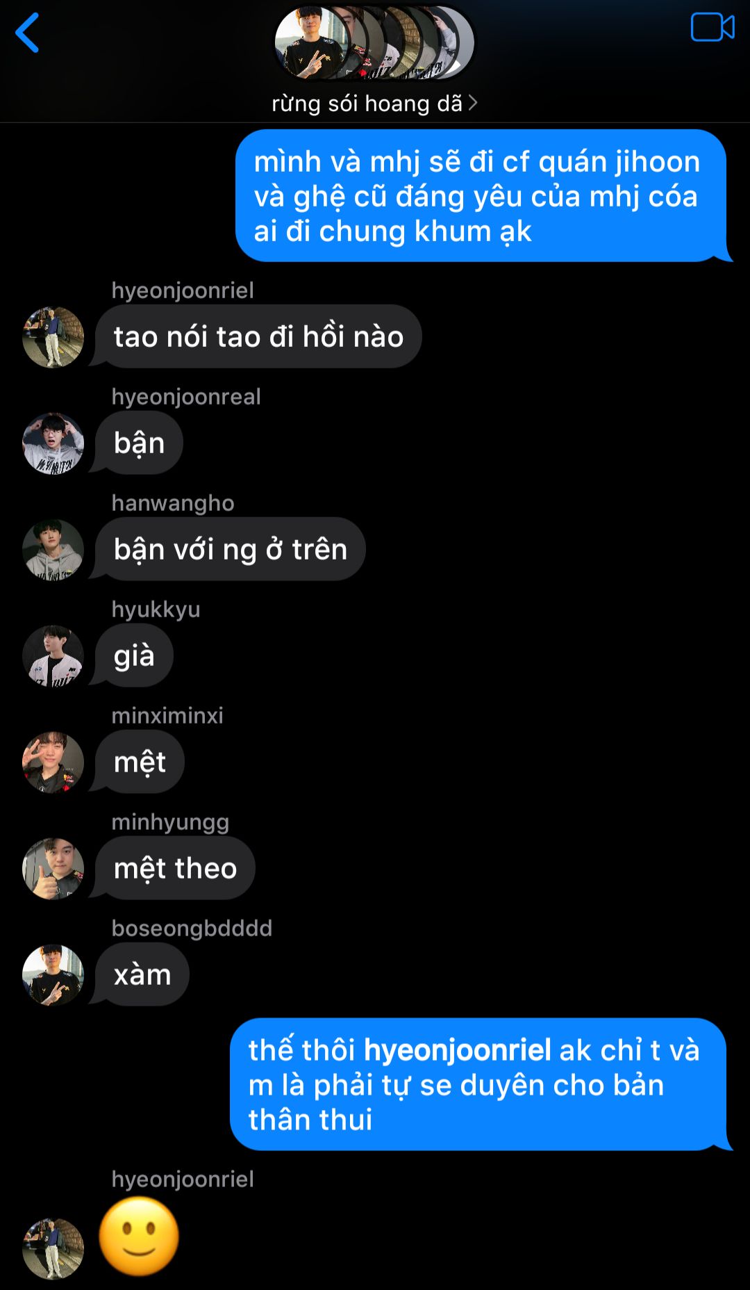The width and height of the screenshot is (750, 1290).
Task: Open minhyungg's thumbs-up avatar
Action: pos(53,869)
